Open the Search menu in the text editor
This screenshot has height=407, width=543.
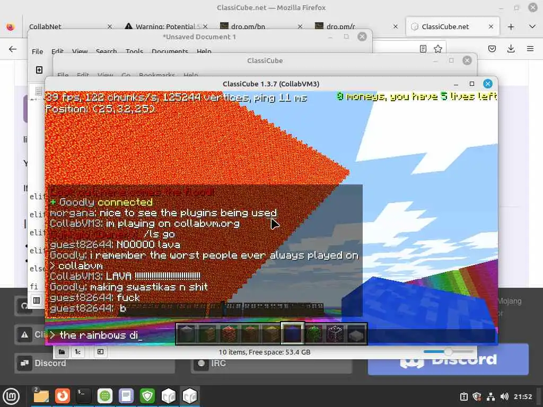(x=106, y=51)
